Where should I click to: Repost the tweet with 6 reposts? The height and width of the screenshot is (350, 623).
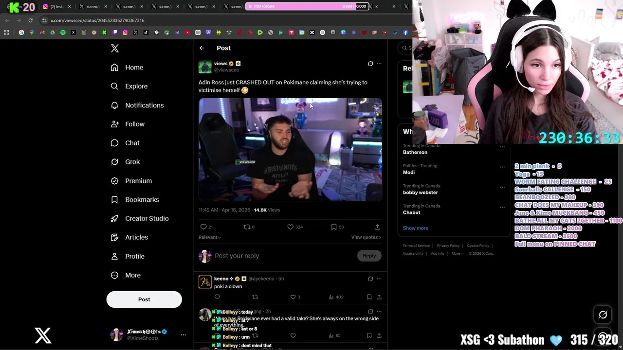249,227
